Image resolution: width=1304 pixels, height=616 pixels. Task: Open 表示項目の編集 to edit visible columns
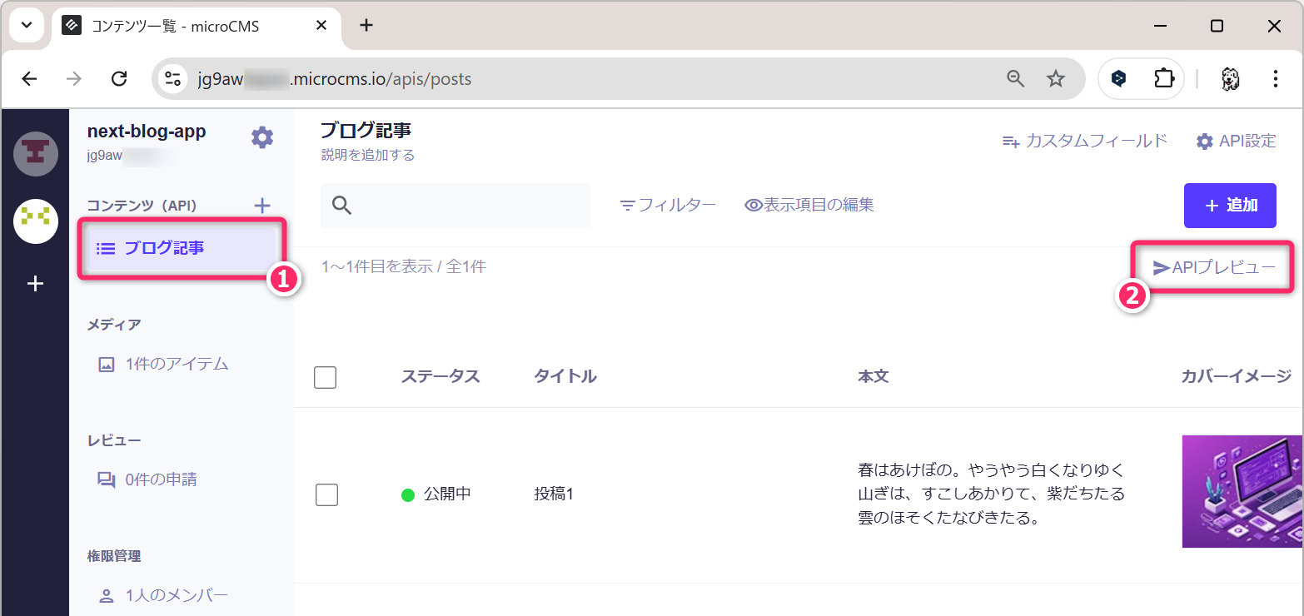[x=809, y=205]
